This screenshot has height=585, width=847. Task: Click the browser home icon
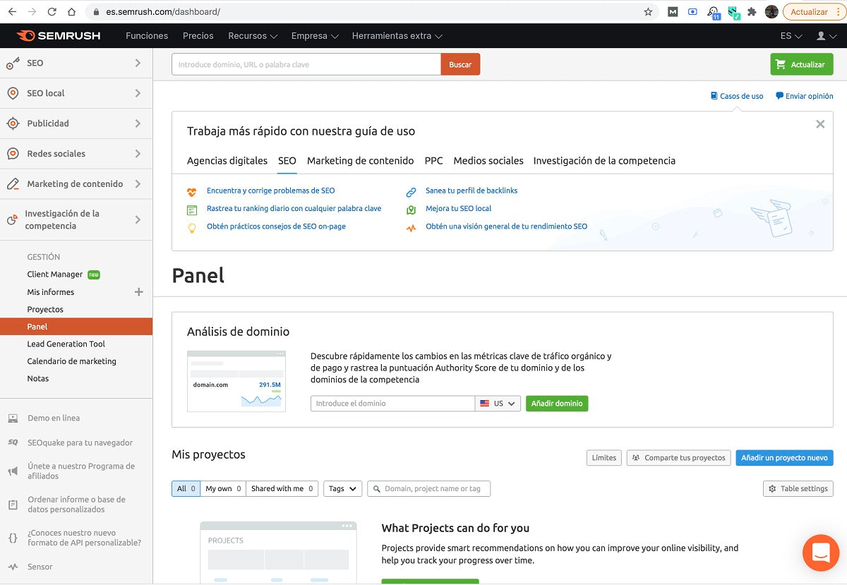[71, 12]
